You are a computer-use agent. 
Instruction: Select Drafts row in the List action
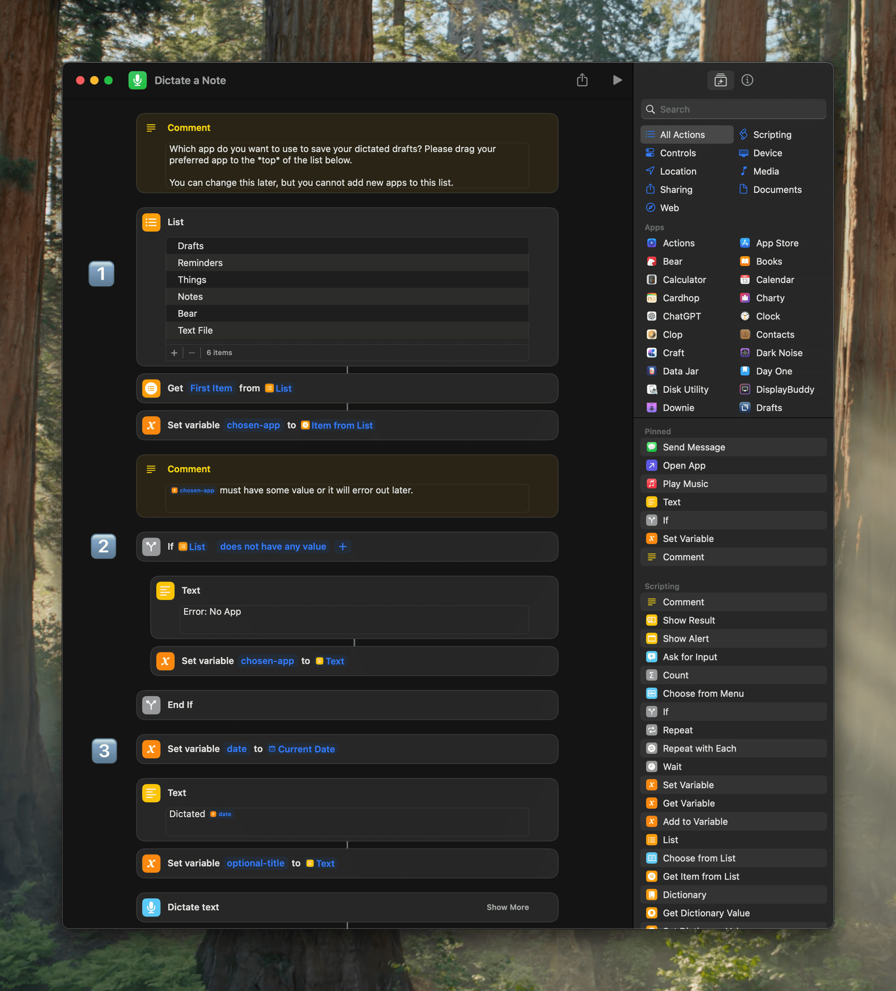[347, 246]
